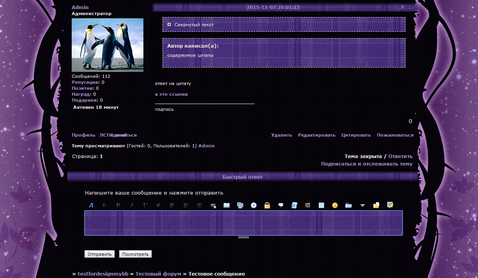478x278 pixels.
Task: Open the down-arrow dropdown in editor toolbar
Action: [x=362, y=205]
